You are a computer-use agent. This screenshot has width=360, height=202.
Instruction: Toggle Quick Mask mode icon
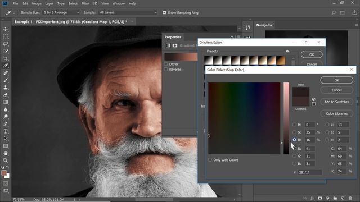pyautogui.click(x=6, y=183)
